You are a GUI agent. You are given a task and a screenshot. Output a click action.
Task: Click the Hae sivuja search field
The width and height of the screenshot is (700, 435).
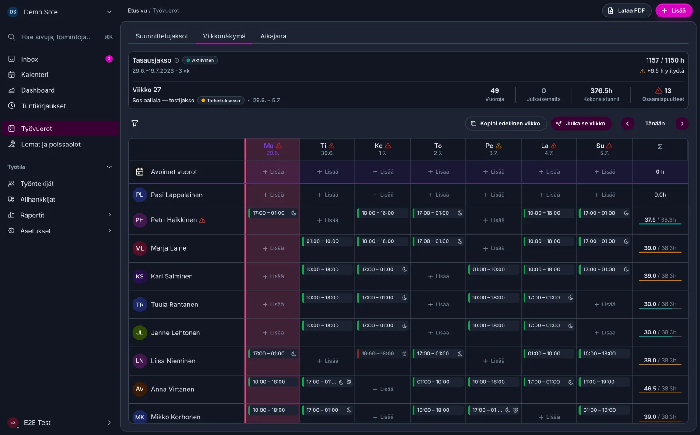(x=60, y=37)
